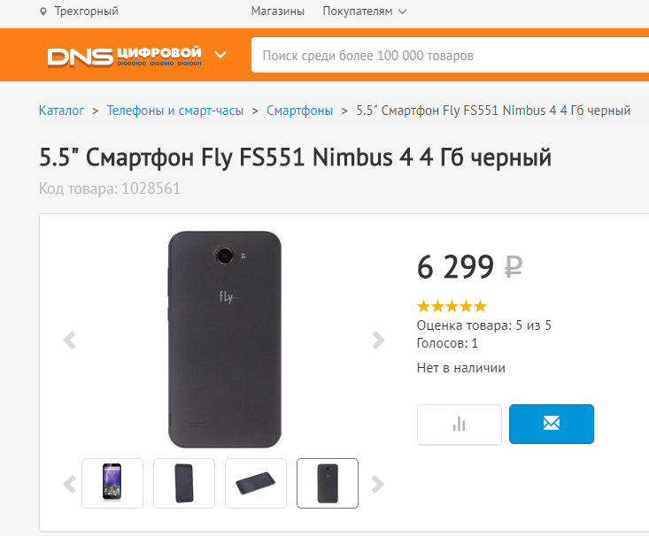Open the dropdown chevron next to DNS logo
Viewport: 649px width, 536px height.
pos(220,55)
